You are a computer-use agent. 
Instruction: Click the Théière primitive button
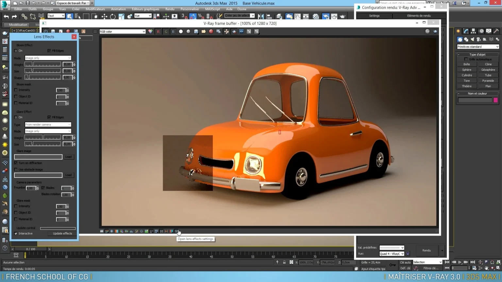coord(467,86)
